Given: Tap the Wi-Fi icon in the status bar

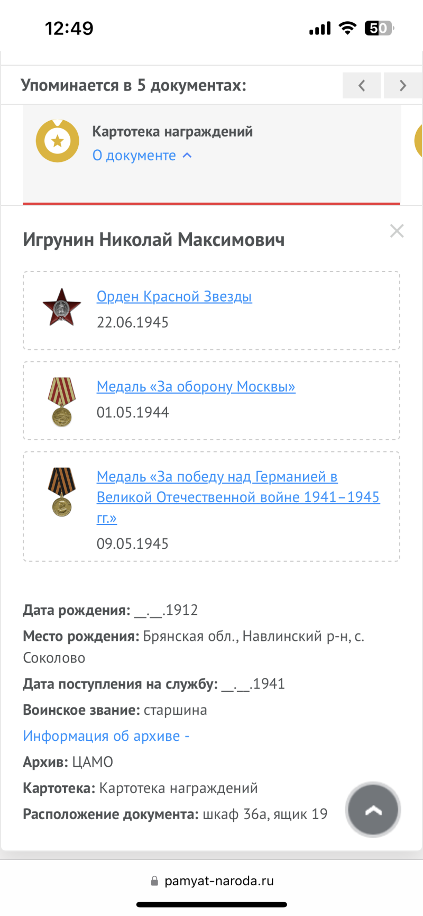Looking at the screenshot, I should 347,28.
